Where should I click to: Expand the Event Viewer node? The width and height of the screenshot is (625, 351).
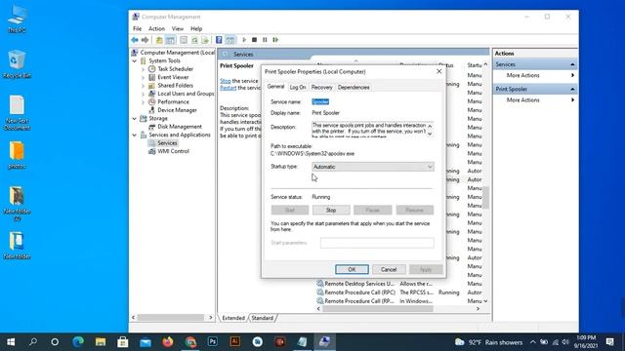tap(144, 77)
